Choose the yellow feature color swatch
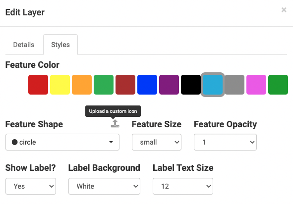The height and width of the screenshot is (204, 293). click(60, 85)
